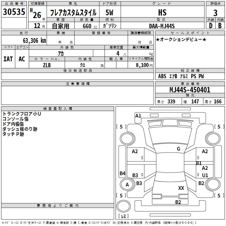The height and width of the screenshot is (226, 226).
Task: Select the height value 166
Action: 218,101
